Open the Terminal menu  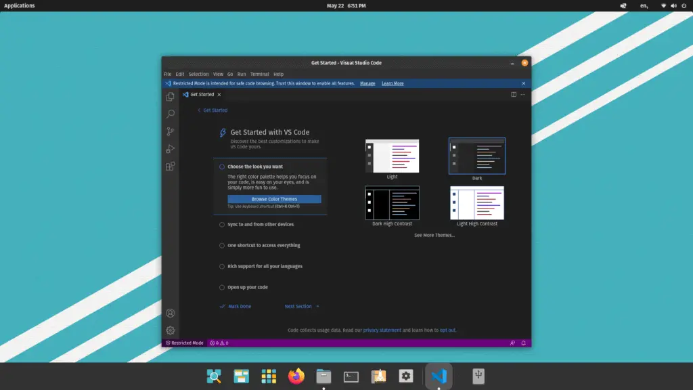point(259,74)
